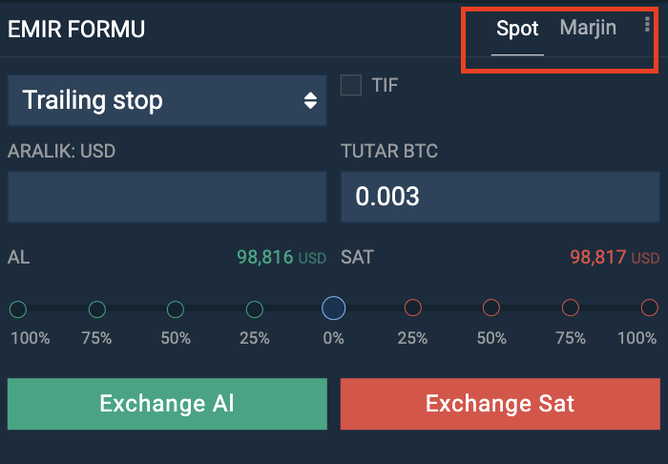Switch to the Spot tab
Screen dimensions: 668x464
tap(517, 29)
